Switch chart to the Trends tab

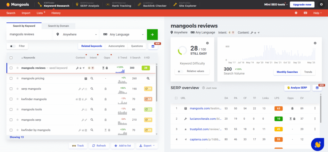coord(308,72)
